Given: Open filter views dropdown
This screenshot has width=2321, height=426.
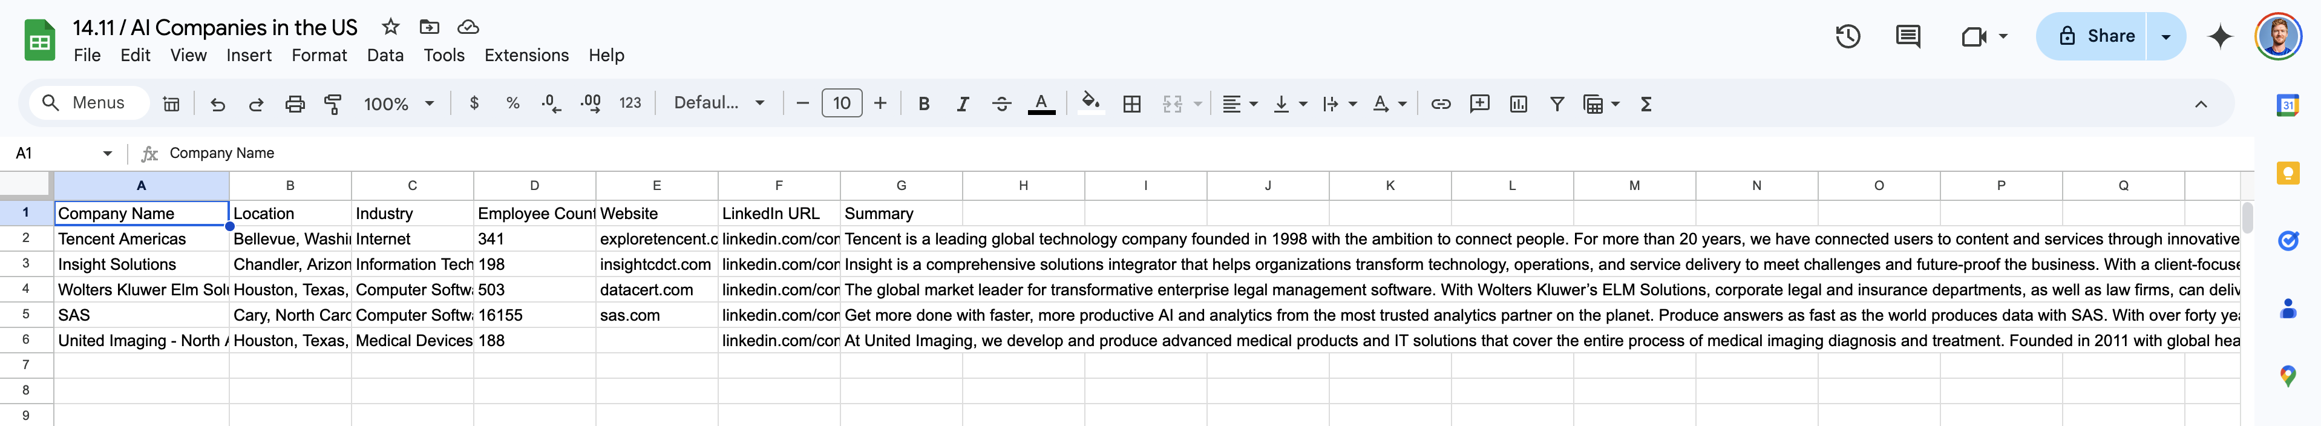Looking at the screenshot, I should [x=1601, y=103].
